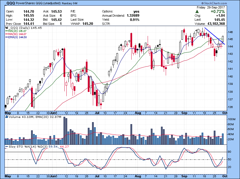Screen dimensions: 240x179
Task: Click the Last price 145.45 in header
Action: pyautogui.click(x=219, y=20)
